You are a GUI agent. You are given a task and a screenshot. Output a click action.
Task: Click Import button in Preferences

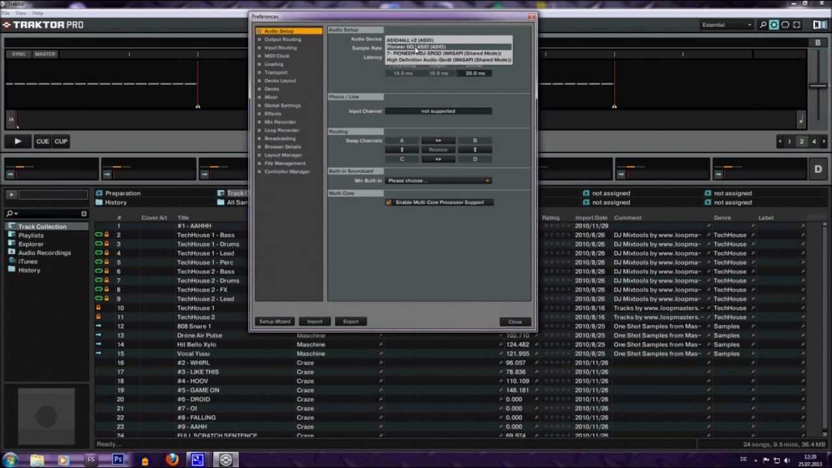pyautogui.click(x=315, y=322)
